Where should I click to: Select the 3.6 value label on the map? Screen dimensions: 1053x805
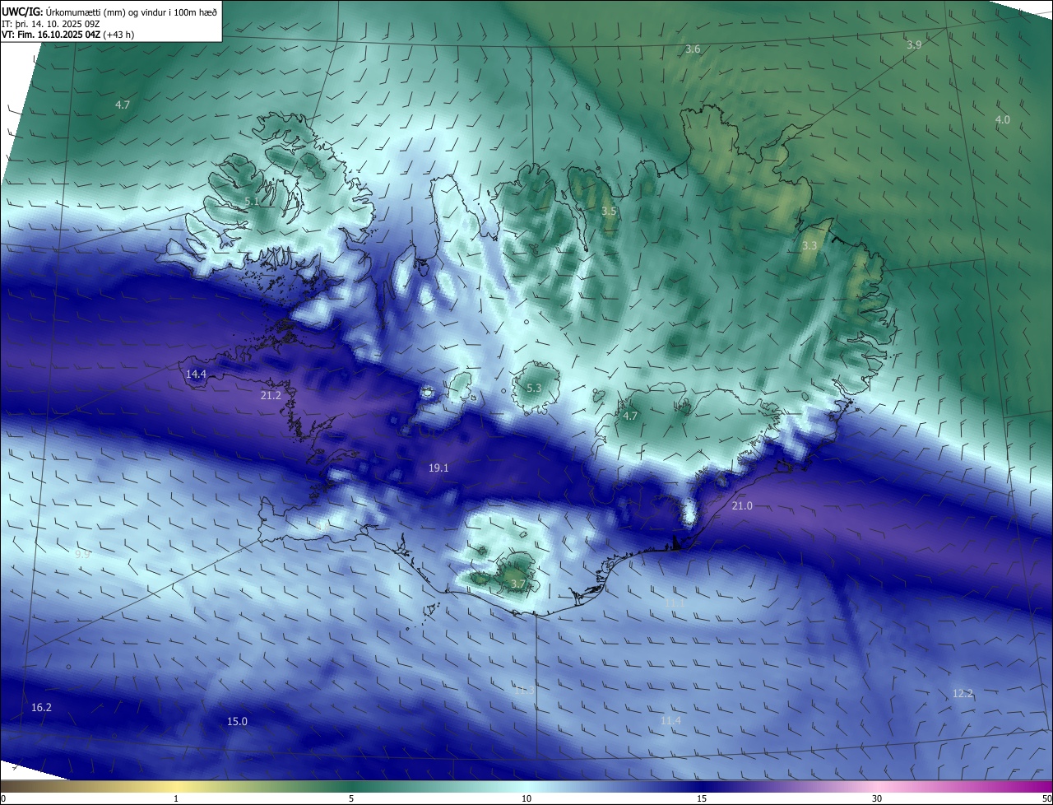point(693,49)
